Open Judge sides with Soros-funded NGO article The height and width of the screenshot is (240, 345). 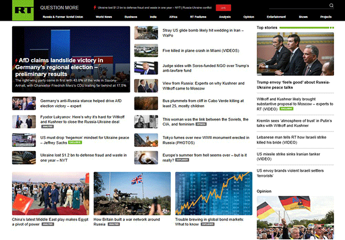tap(206, 68)
